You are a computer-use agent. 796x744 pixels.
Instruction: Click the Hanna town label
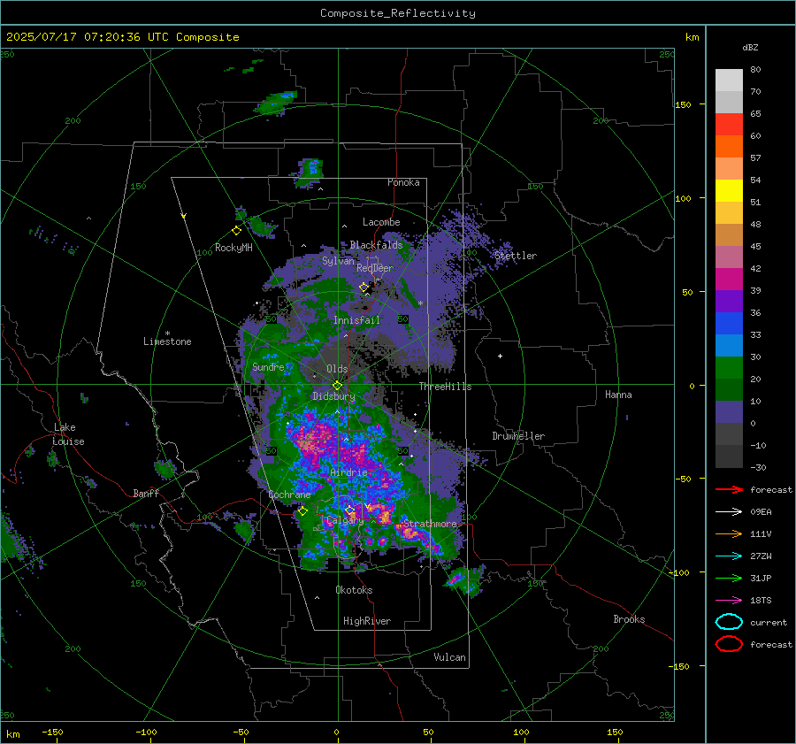point(618,395)
